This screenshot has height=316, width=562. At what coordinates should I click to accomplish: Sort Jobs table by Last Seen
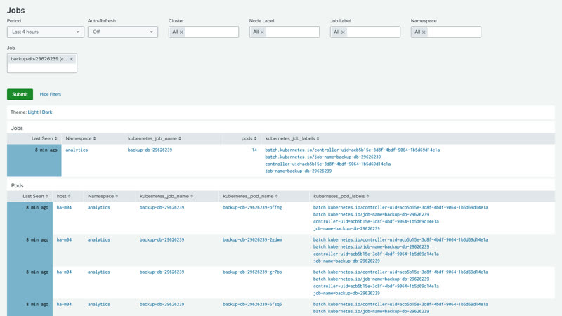coord(44,138)
